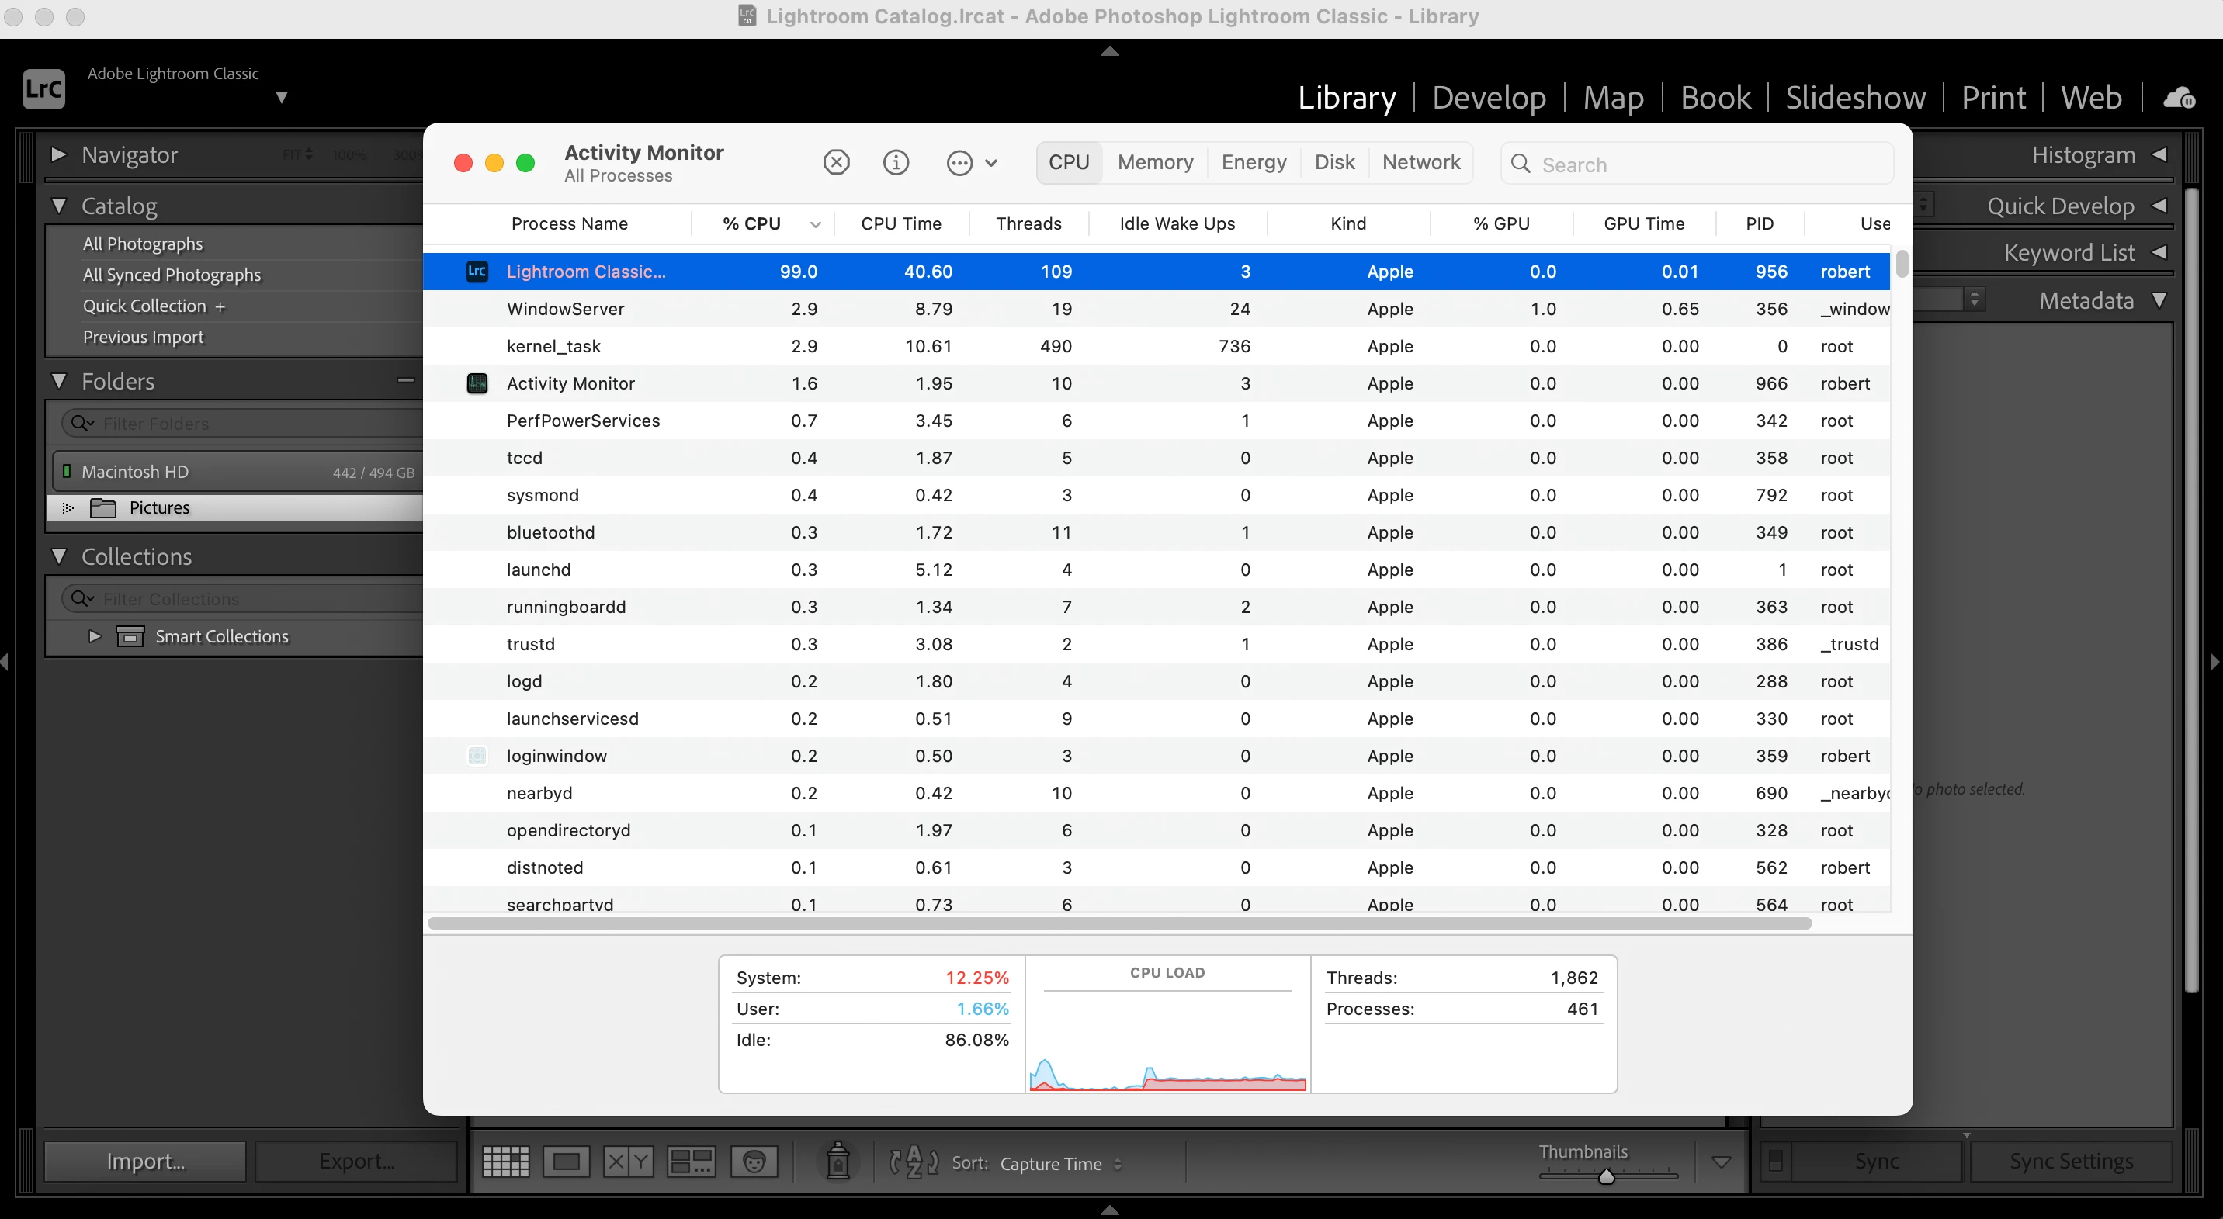Adjust the Thumbnails size slider
This screenshot has height=1219, width=2223.
pos(1606,1176)
